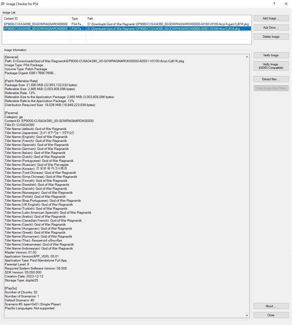Image resolution: width=292 pixels, height=325 pixels.
Task: Select the A0501-V0100 package row path
Action: pos(164,29)
